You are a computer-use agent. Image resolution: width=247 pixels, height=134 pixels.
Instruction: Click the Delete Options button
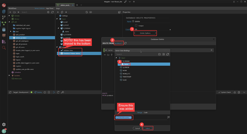tap(145, 33)
